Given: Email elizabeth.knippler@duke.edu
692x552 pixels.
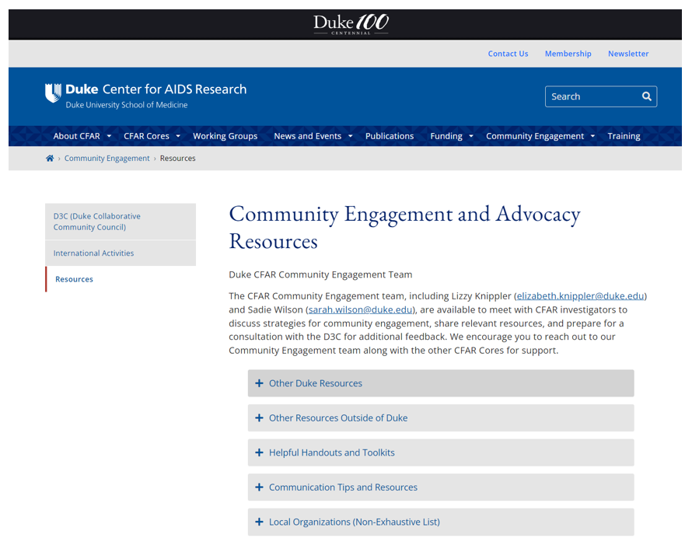Looking at the screenshot, I should click(580, 296).
